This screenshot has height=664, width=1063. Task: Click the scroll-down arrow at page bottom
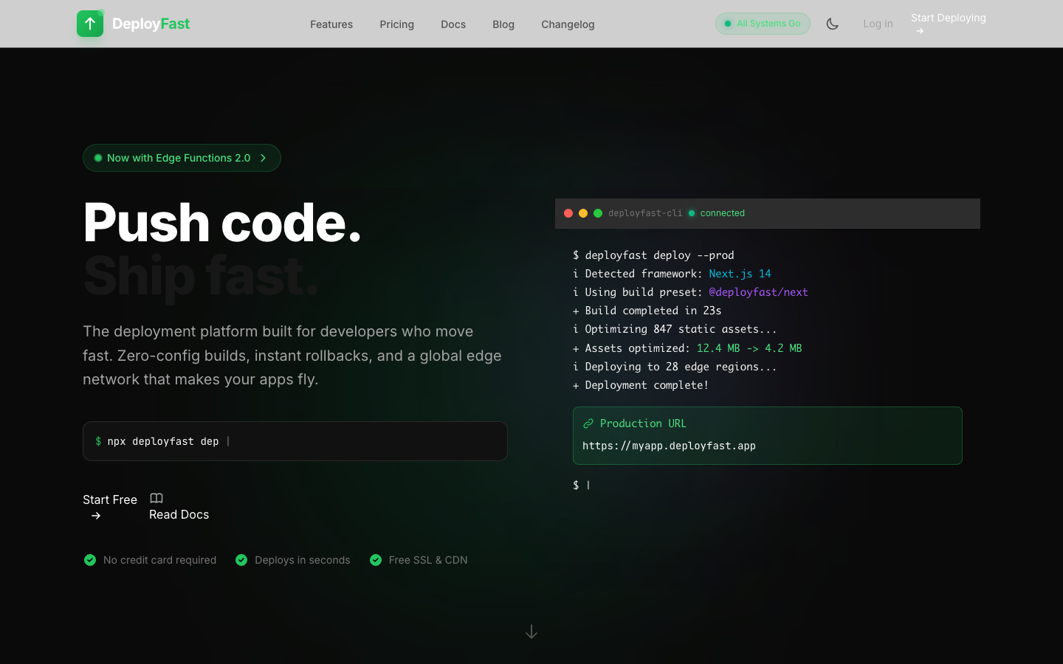pos(531,632)
